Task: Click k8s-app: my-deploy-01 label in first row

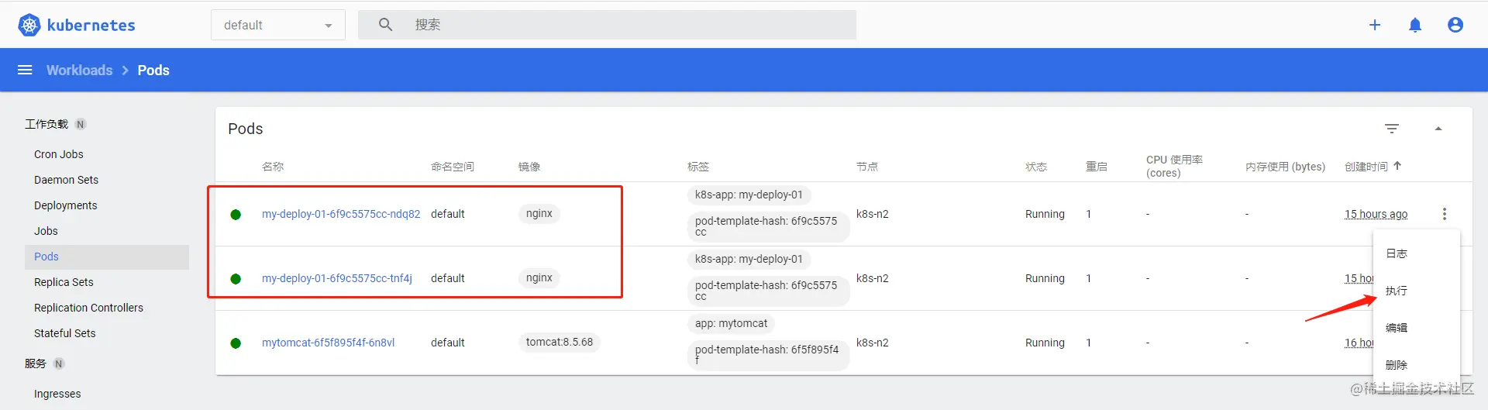Action: [749, 195]
